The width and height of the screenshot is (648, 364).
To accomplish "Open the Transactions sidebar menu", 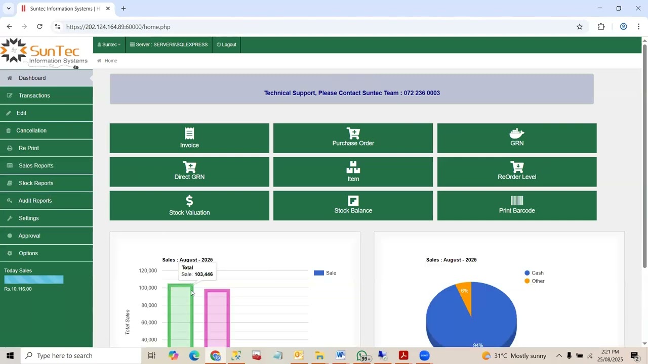I will pyautogui.click(x=46, y=96).
